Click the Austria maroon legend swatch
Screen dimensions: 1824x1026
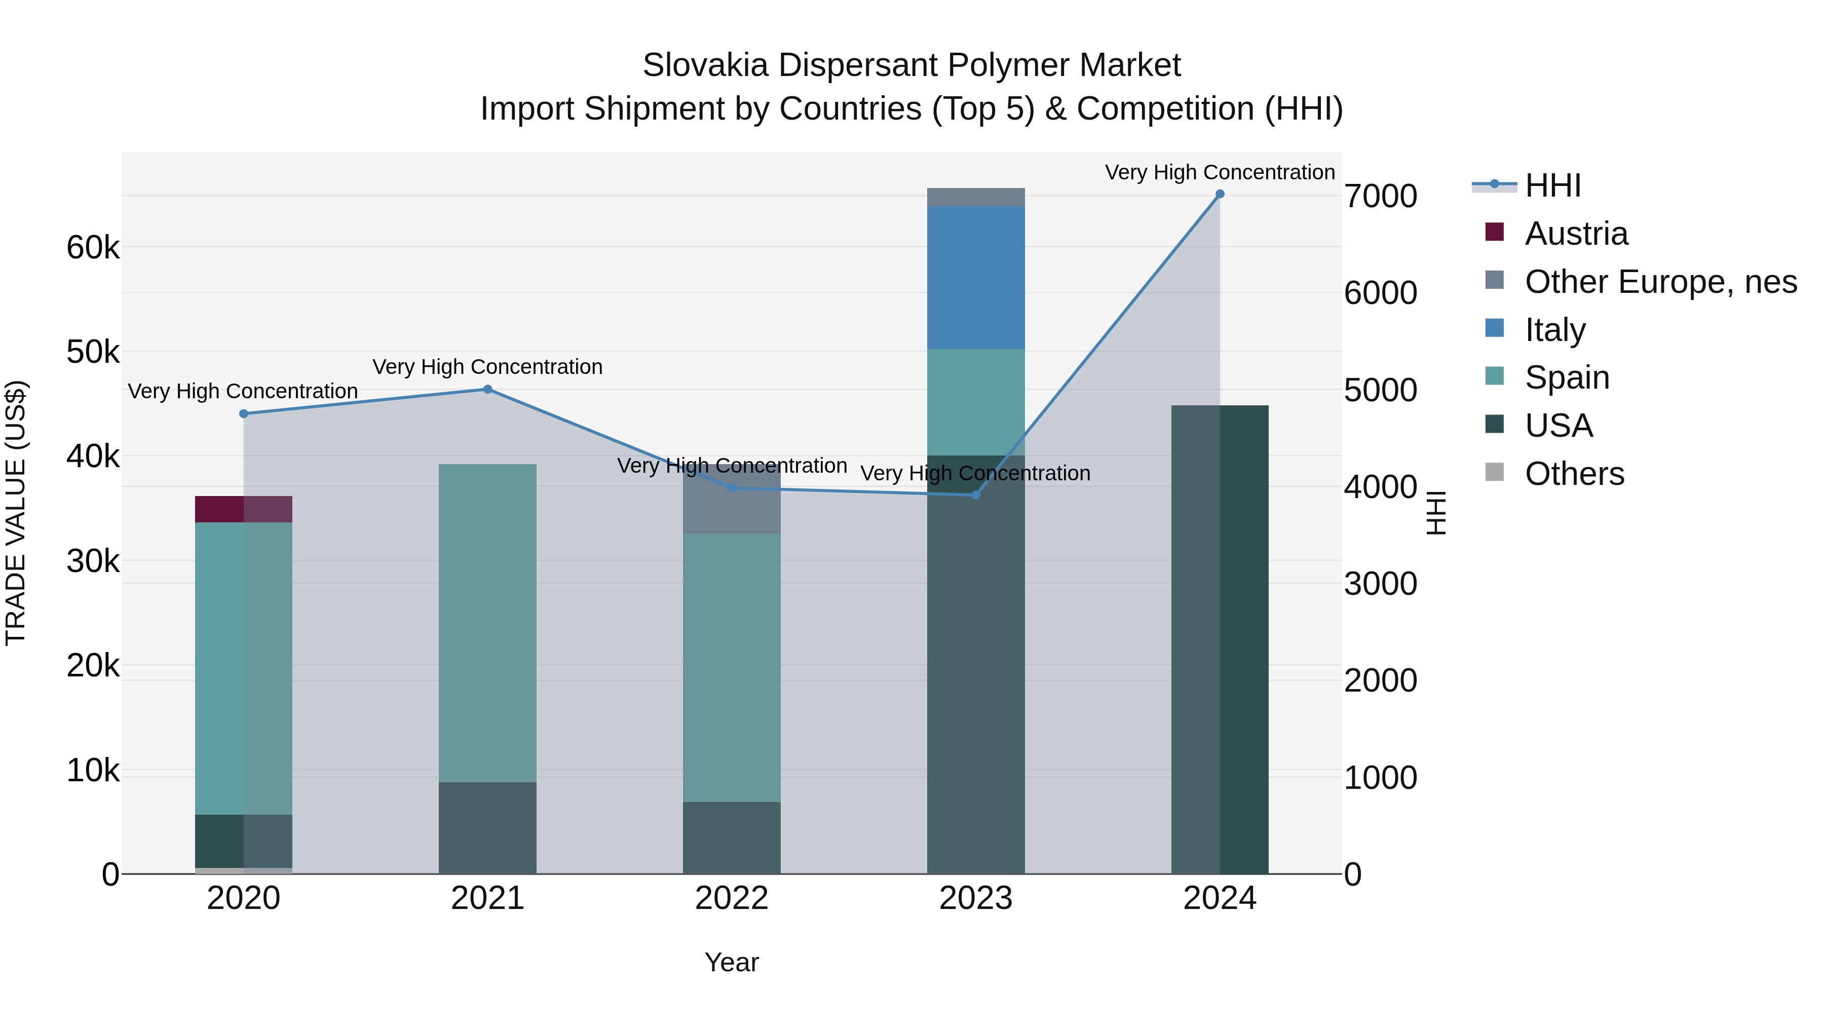click(x=1494, y=232)
